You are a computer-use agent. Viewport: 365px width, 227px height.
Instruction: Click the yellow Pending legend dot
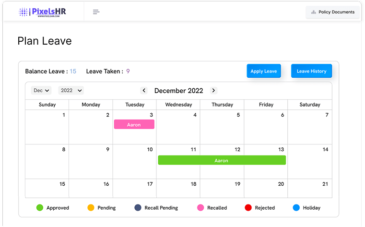[x=91, y=208]
